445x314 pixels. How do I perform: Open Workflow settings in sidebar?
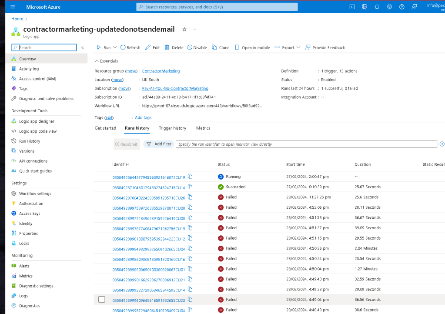pyautogui.click(x=35, y=194)
